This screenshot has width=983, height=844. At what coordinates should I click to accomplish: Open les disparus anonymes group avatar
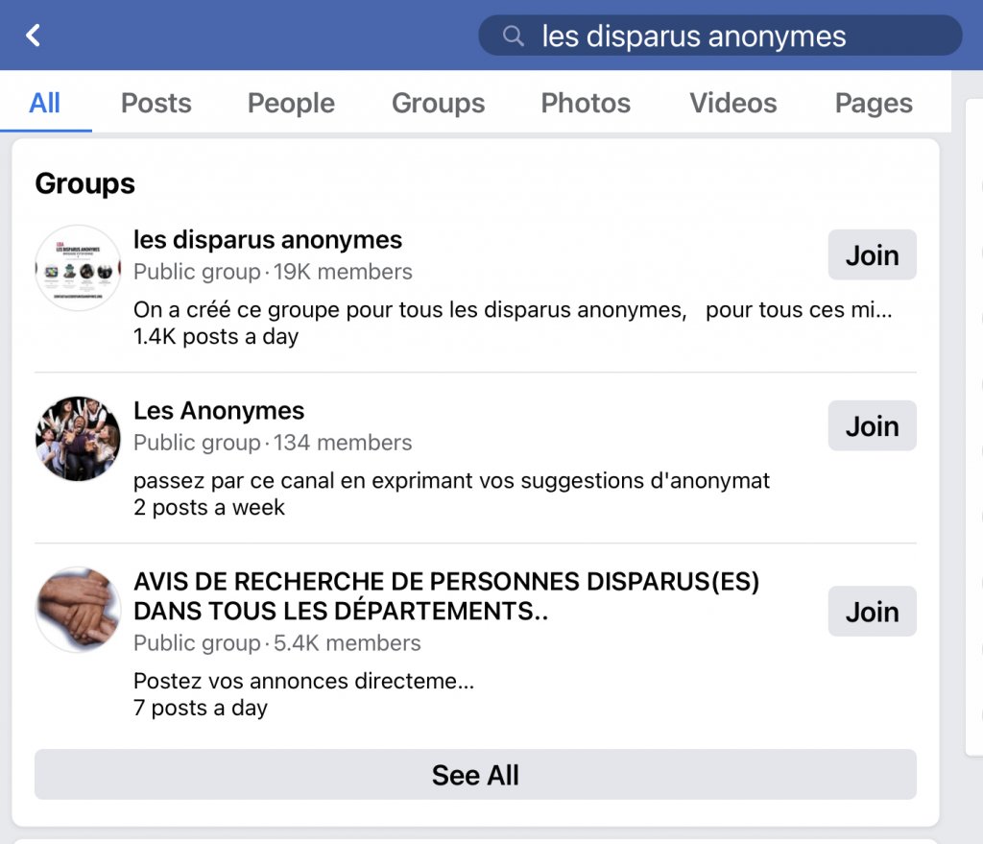point(78,268)
